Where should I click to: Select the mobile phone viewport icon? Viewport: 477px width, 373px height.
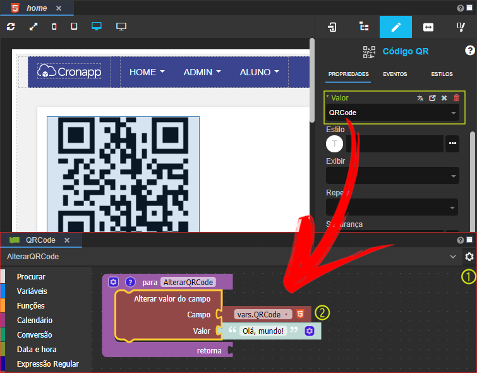tap(54, 27)
